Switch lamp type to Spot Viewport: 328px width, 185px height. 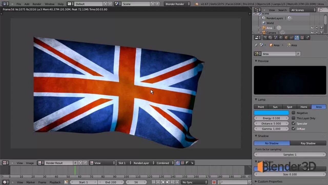pos(290,107)
